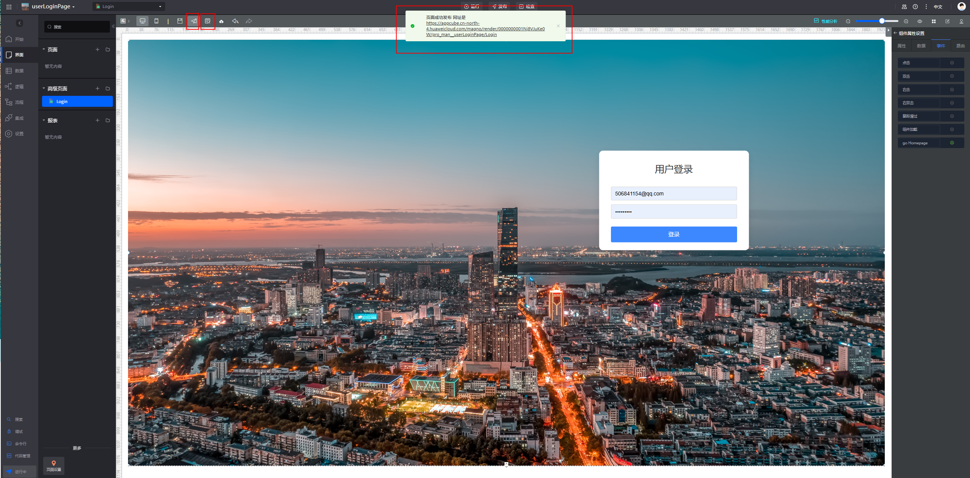This screenshot has width=970, height=478.
Task: Click the published page URL link
Action: pyautogui.click(x=485, y=29)
